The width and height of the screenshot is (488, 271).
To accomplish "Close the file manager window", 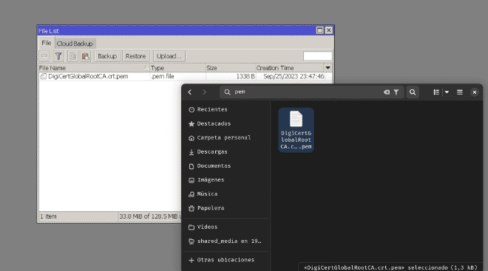I will [474, 92].
